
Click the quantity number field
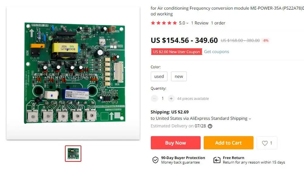[x=163, y=98]
